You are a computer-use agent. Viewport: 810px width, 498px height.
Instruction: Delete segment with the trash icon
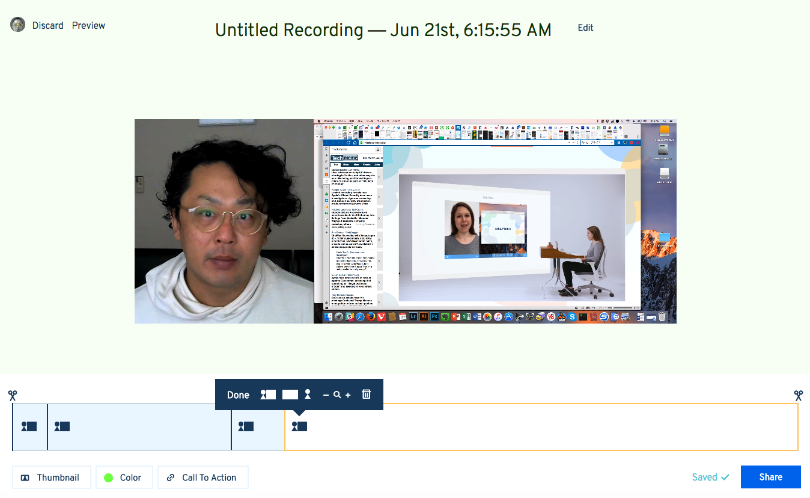tap(367, 395)
